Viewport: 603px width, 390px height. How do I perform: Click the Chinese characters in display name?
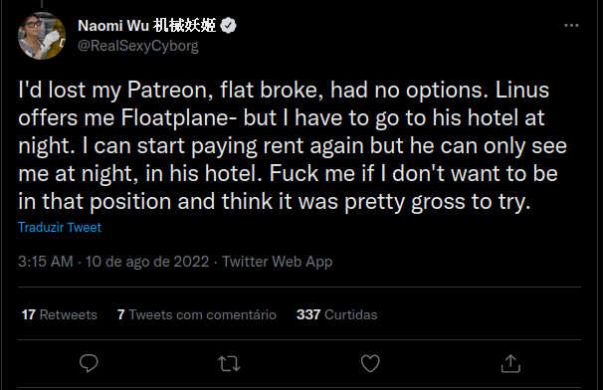[185, 26]
